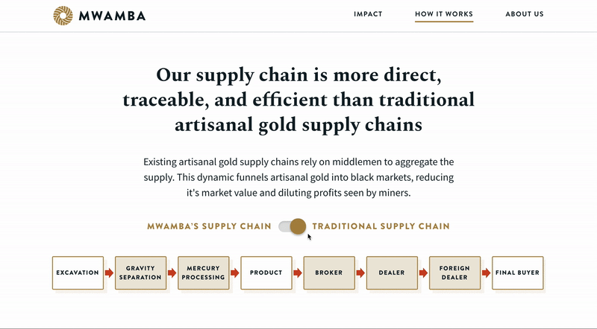Click the red arrow after Product

(298, 272)
